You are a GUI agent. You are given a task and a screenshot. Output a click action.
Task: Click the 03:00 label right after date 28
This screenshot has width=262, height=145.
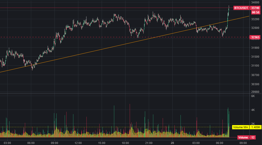point(196,143)
